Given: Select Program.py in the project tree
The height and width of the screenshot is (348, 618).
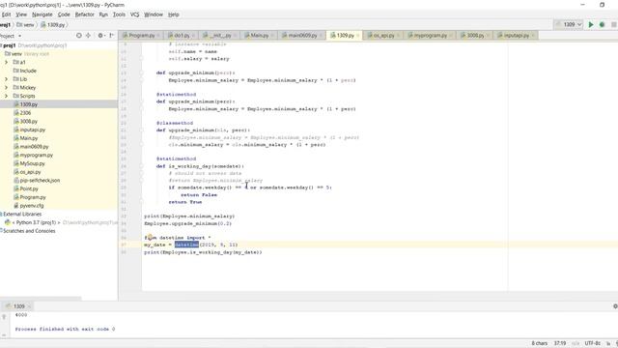Looking at the screenshot, I should pyautogui.click(x=33, y=197).
